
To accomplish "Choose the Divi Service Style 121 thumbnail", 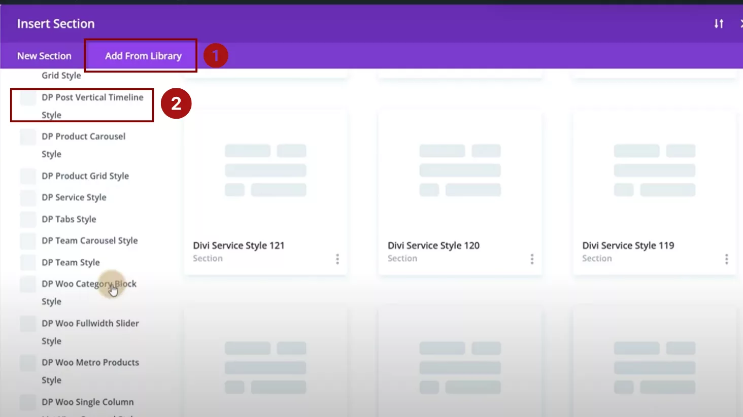I will 265,170.
